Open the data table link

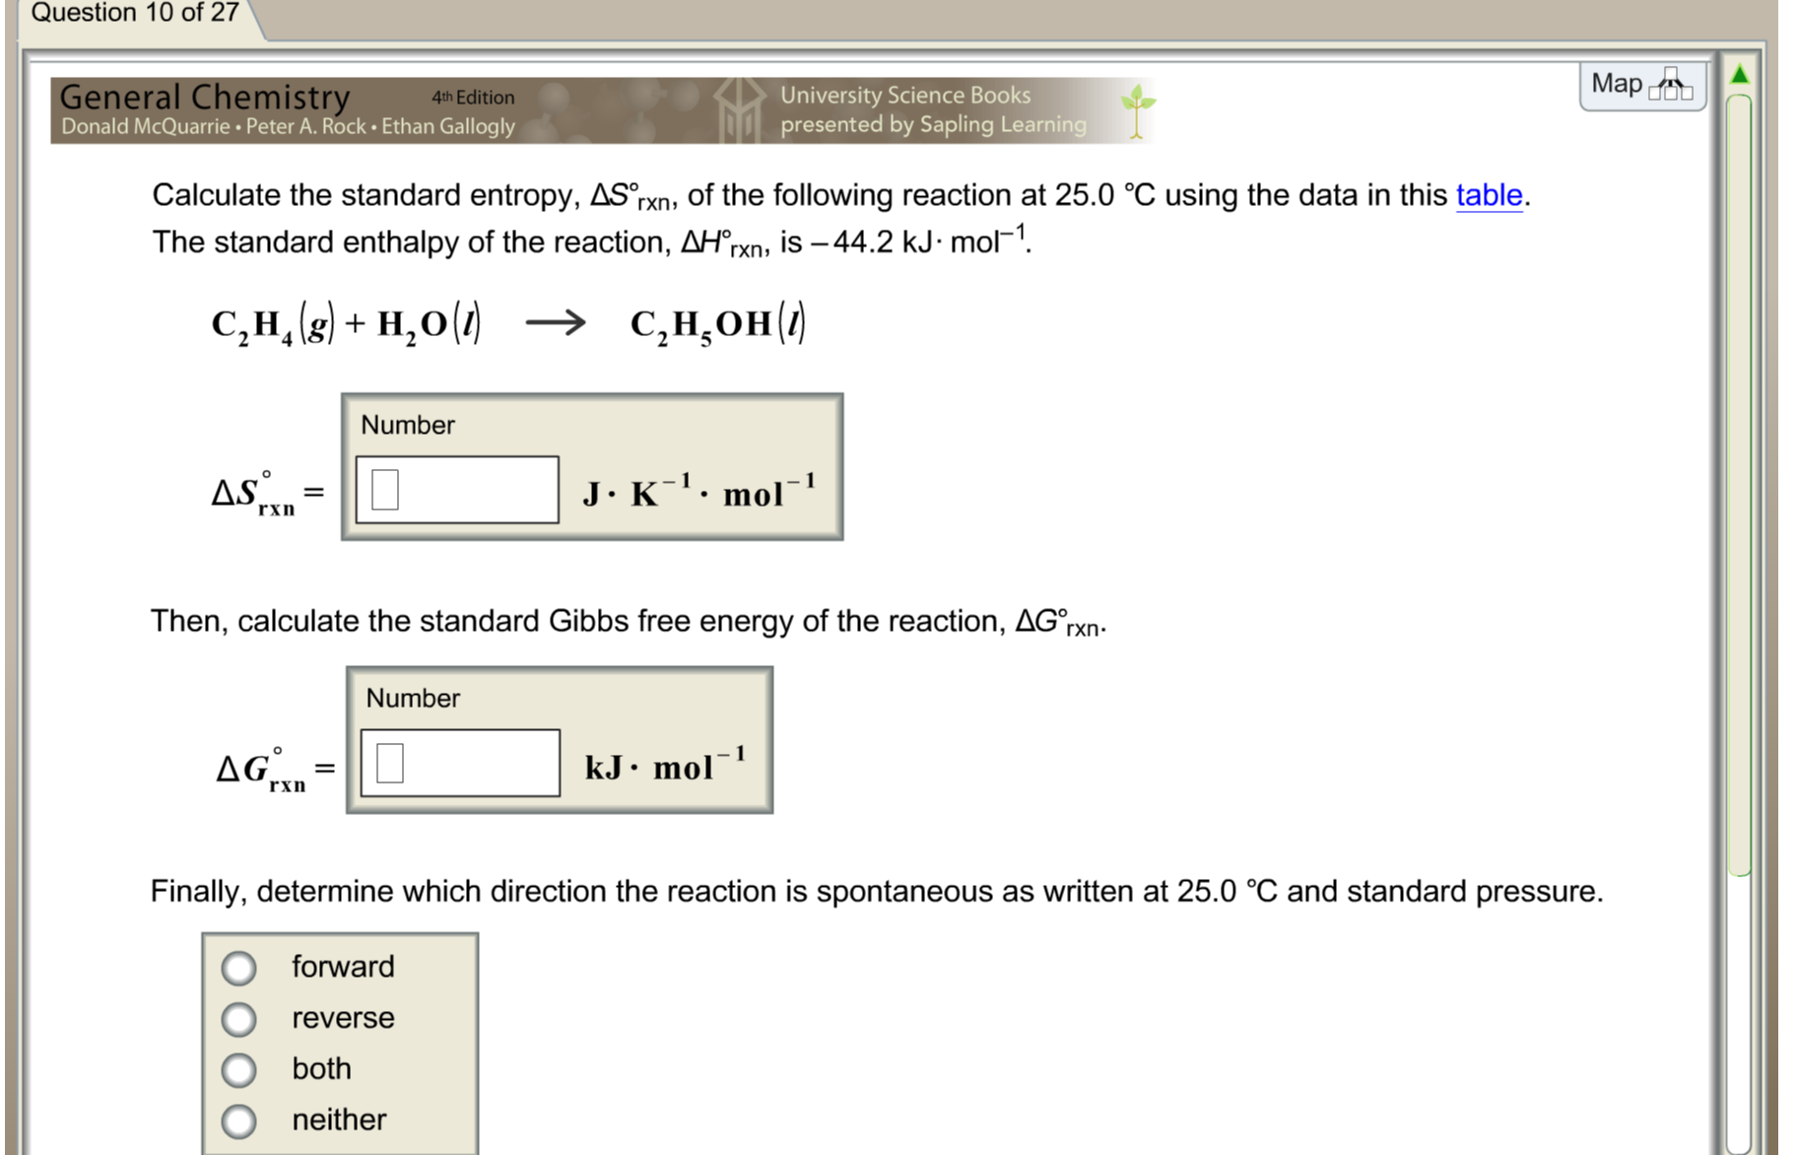coord(1489,195)
